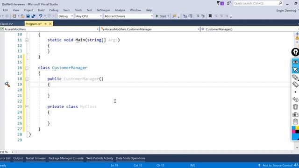Screen dimensions: 299x168
Task: Click the Save All icon
Action: point(33,16)
